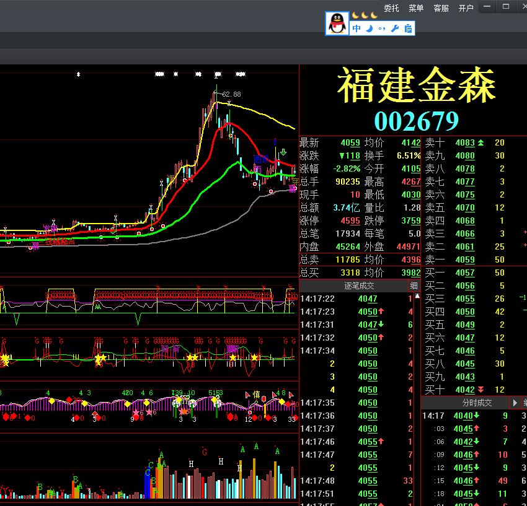The width and height of the screenshot is (527, 506).
Task: Click the 最高 value 4267
Action: coord(410,181)
